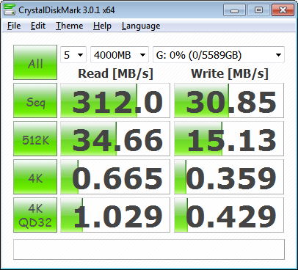
Task: Expand the G: drive selection dropdown
Action: [x=219, y=55]
